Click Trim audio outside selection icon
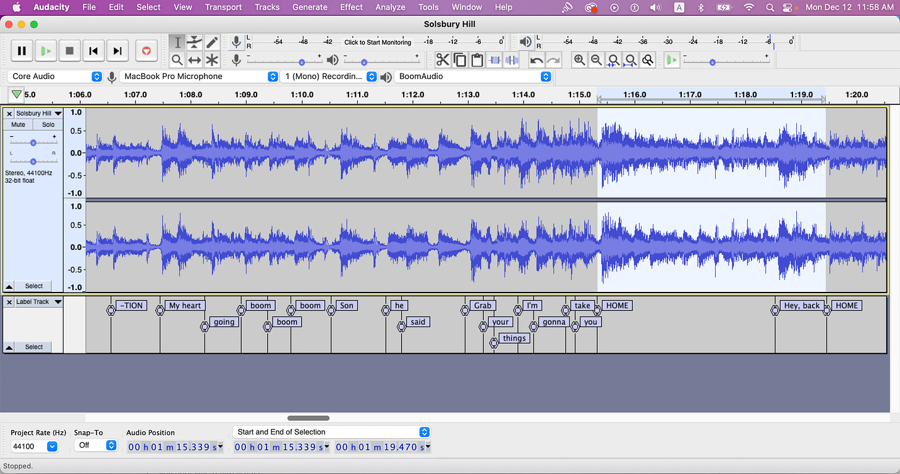The width and height of the screenshot is (900, 474). click(495, 60)
